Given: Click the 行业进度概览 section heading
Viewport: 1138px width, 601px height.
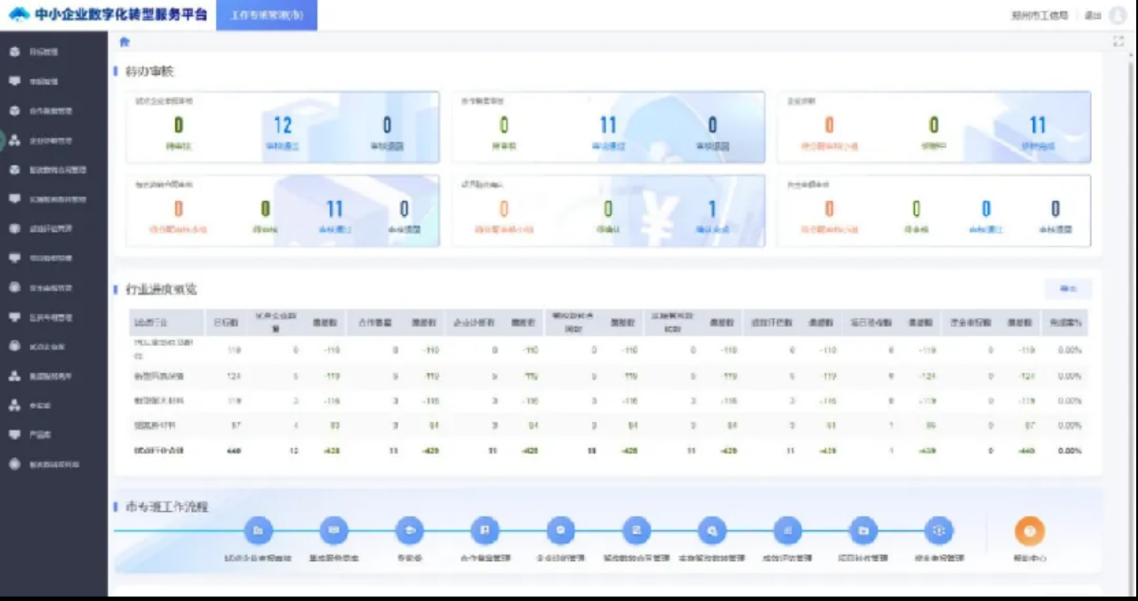Looking at the screenshot, I should [161, 289].
